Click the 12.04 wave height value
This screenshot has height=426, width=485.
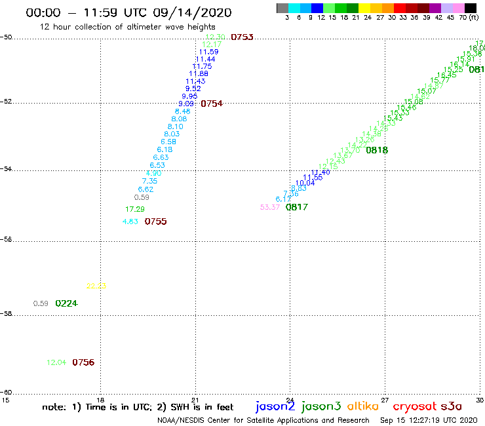tap(56, 362)
